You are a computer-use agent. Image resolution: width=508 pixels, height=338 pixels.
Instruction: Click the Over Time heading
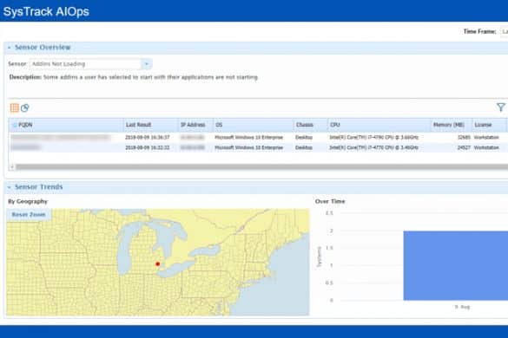pyautogui.click(x=330, y=202)
